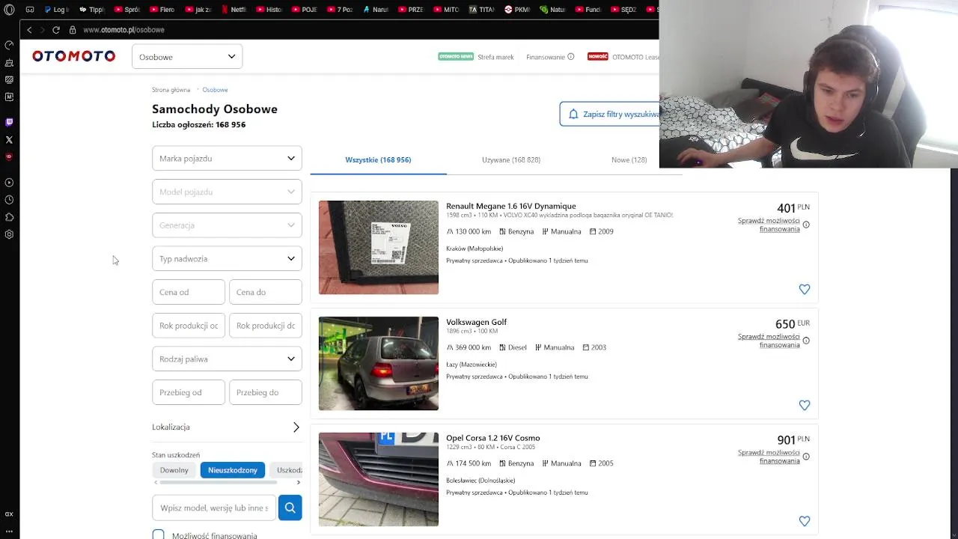Open the Volkswagen Golf listing title
The image size is (958, 539).
476,322
